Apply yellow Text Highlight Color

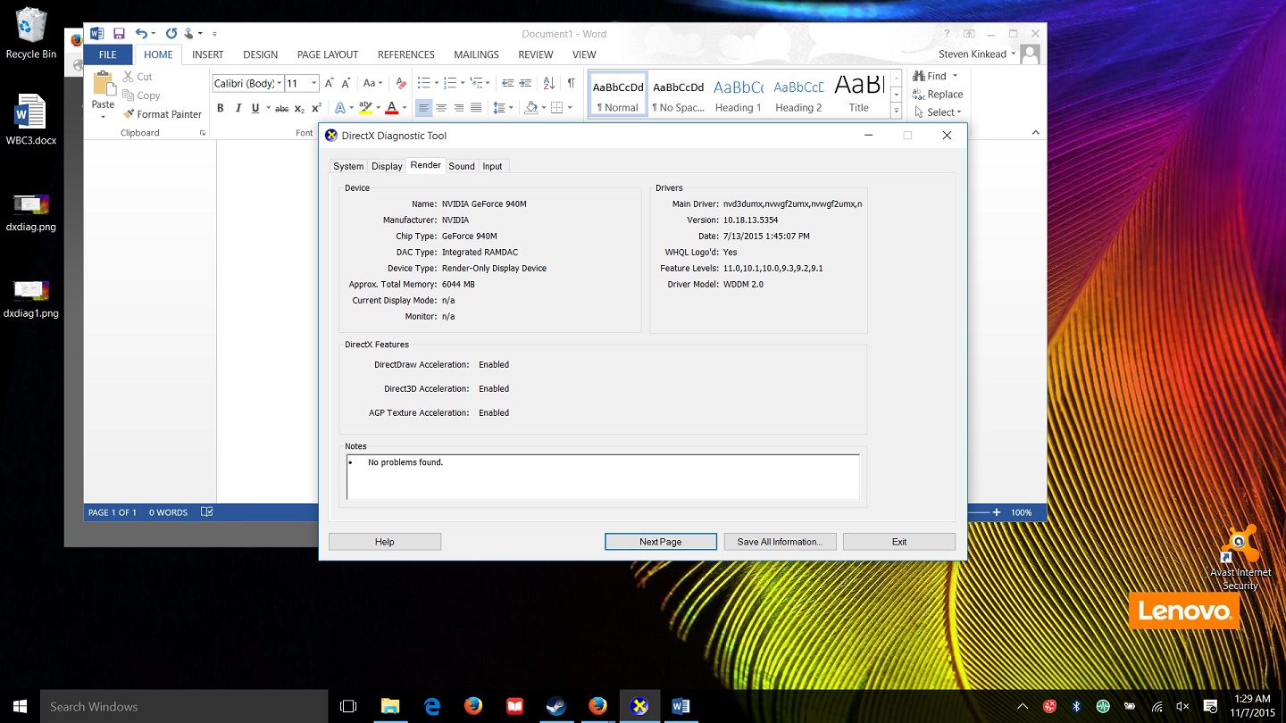coord(364,108)
